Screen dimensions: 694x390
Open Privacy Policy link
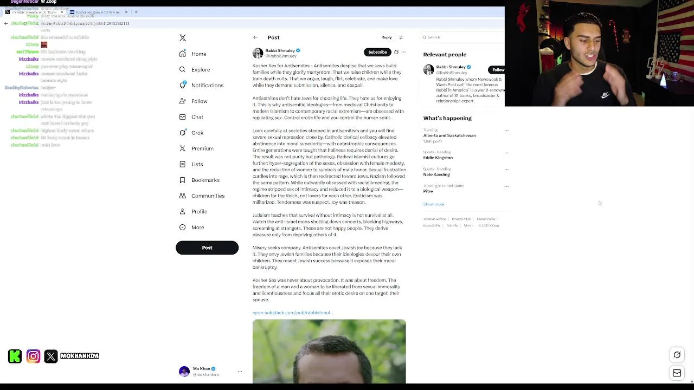tap(461, 219)
